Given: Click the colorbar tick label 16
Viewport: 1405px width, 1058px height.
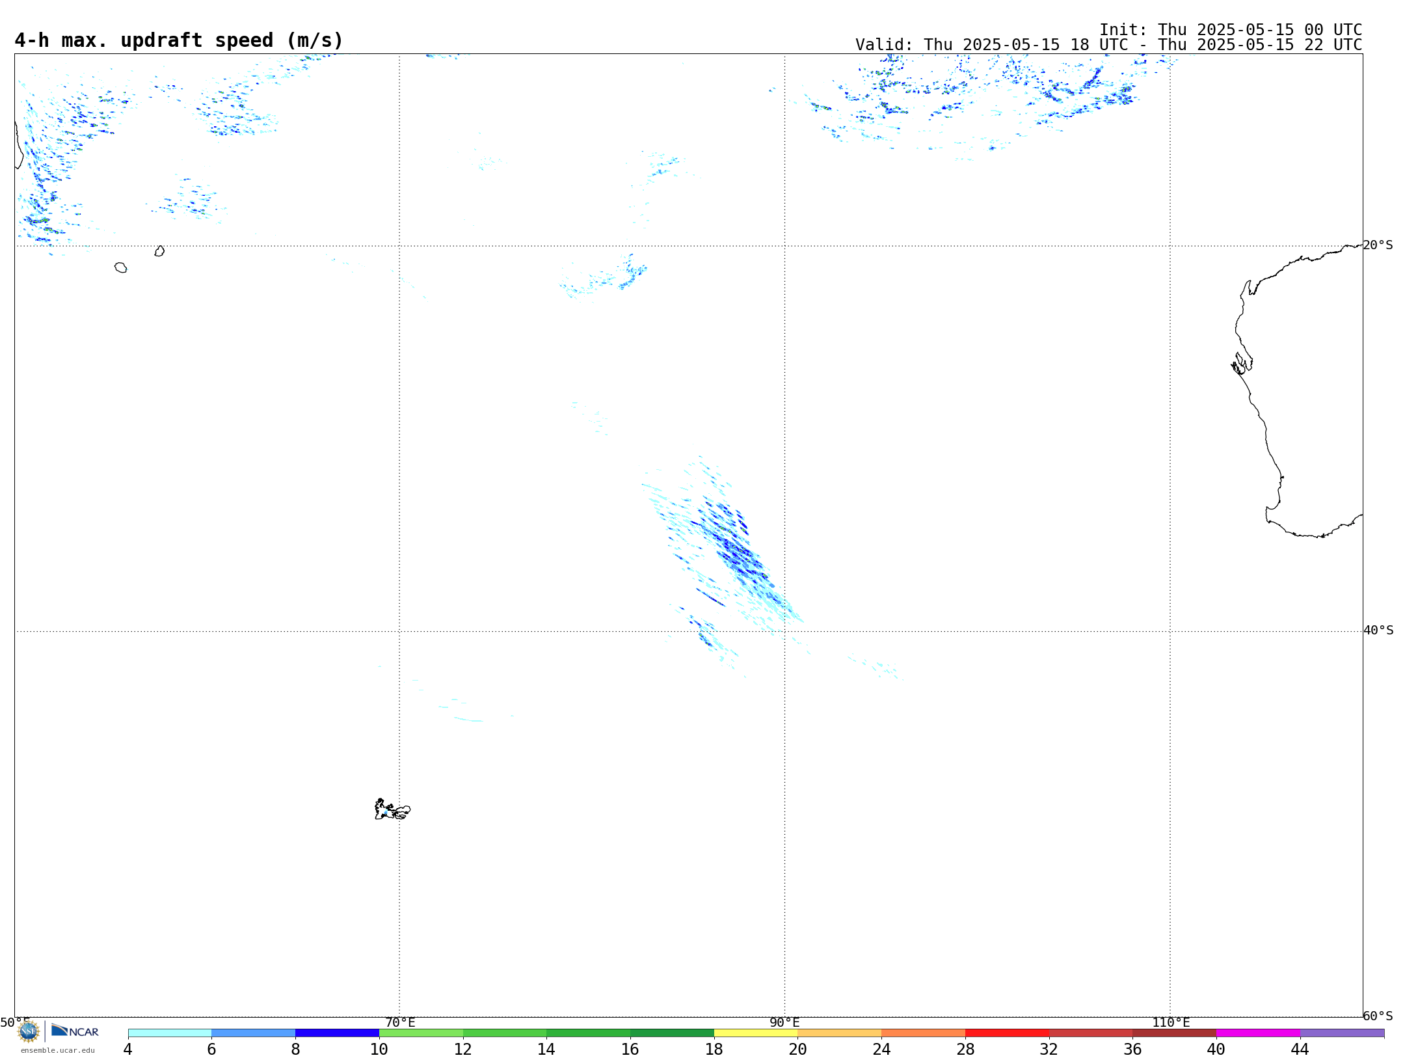Looking at the screenshot, I should pos(630,1049).
